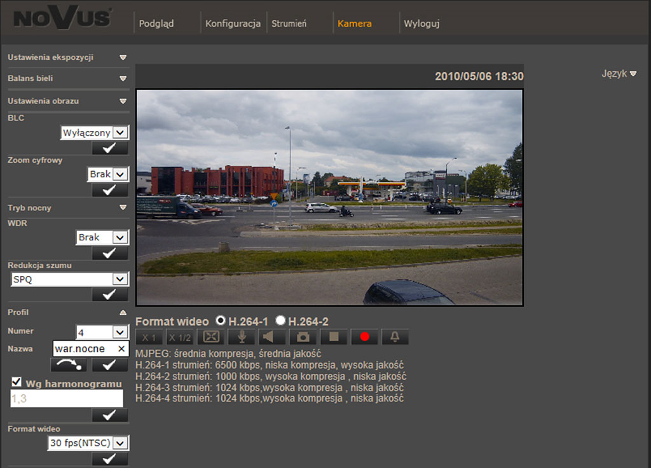The image size is (651, 468).
Task: Open the Redukcja szumu SPQ dropdown
Action: [x=70, y=279]
